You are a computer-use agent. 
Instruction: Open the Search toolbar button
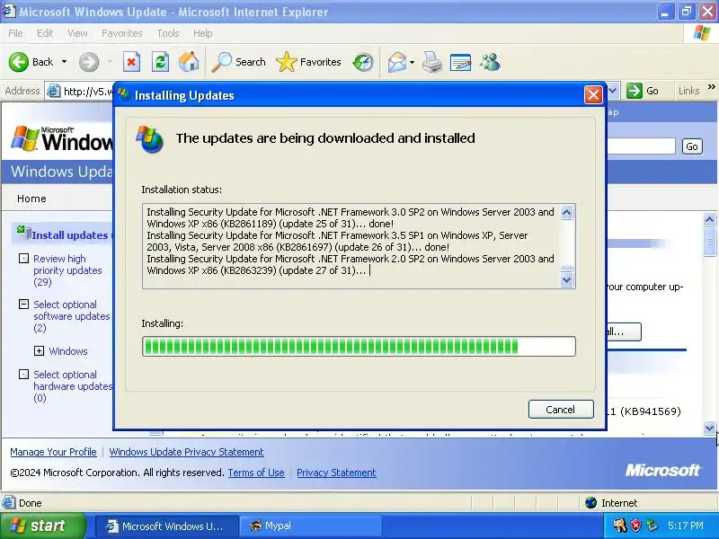(x=238, y=62)
